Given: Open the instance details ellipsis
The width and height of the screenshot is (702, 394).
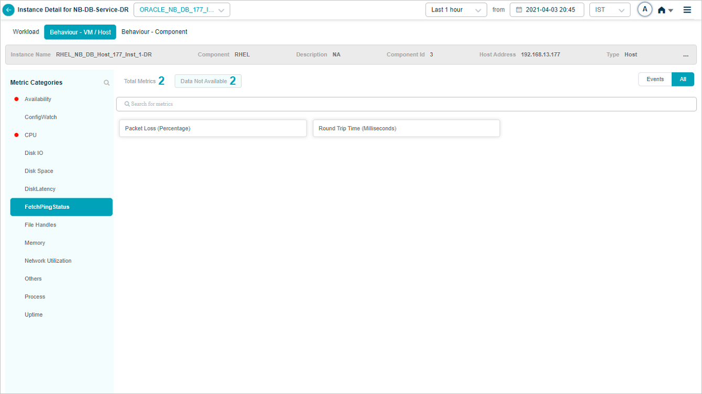Looking at the screenshot, I should coord(686,55).
